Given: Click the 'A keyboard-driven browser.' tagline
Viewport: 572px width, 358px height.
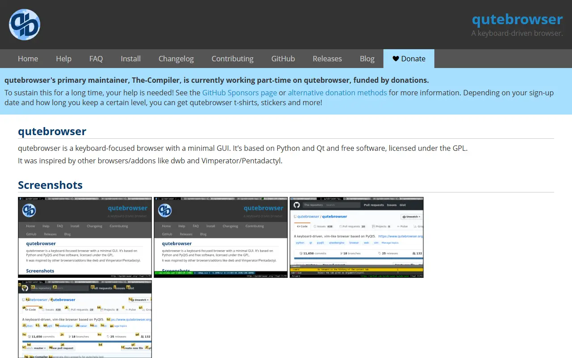Looking at the screenshot, I should point(517,33).
